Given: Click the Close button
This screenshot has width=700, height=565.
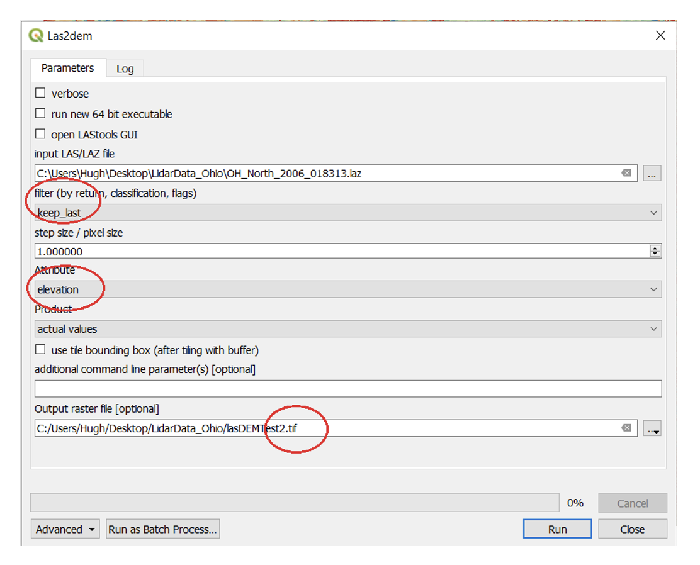Looking at the screenshot, I should coord(633,529).
